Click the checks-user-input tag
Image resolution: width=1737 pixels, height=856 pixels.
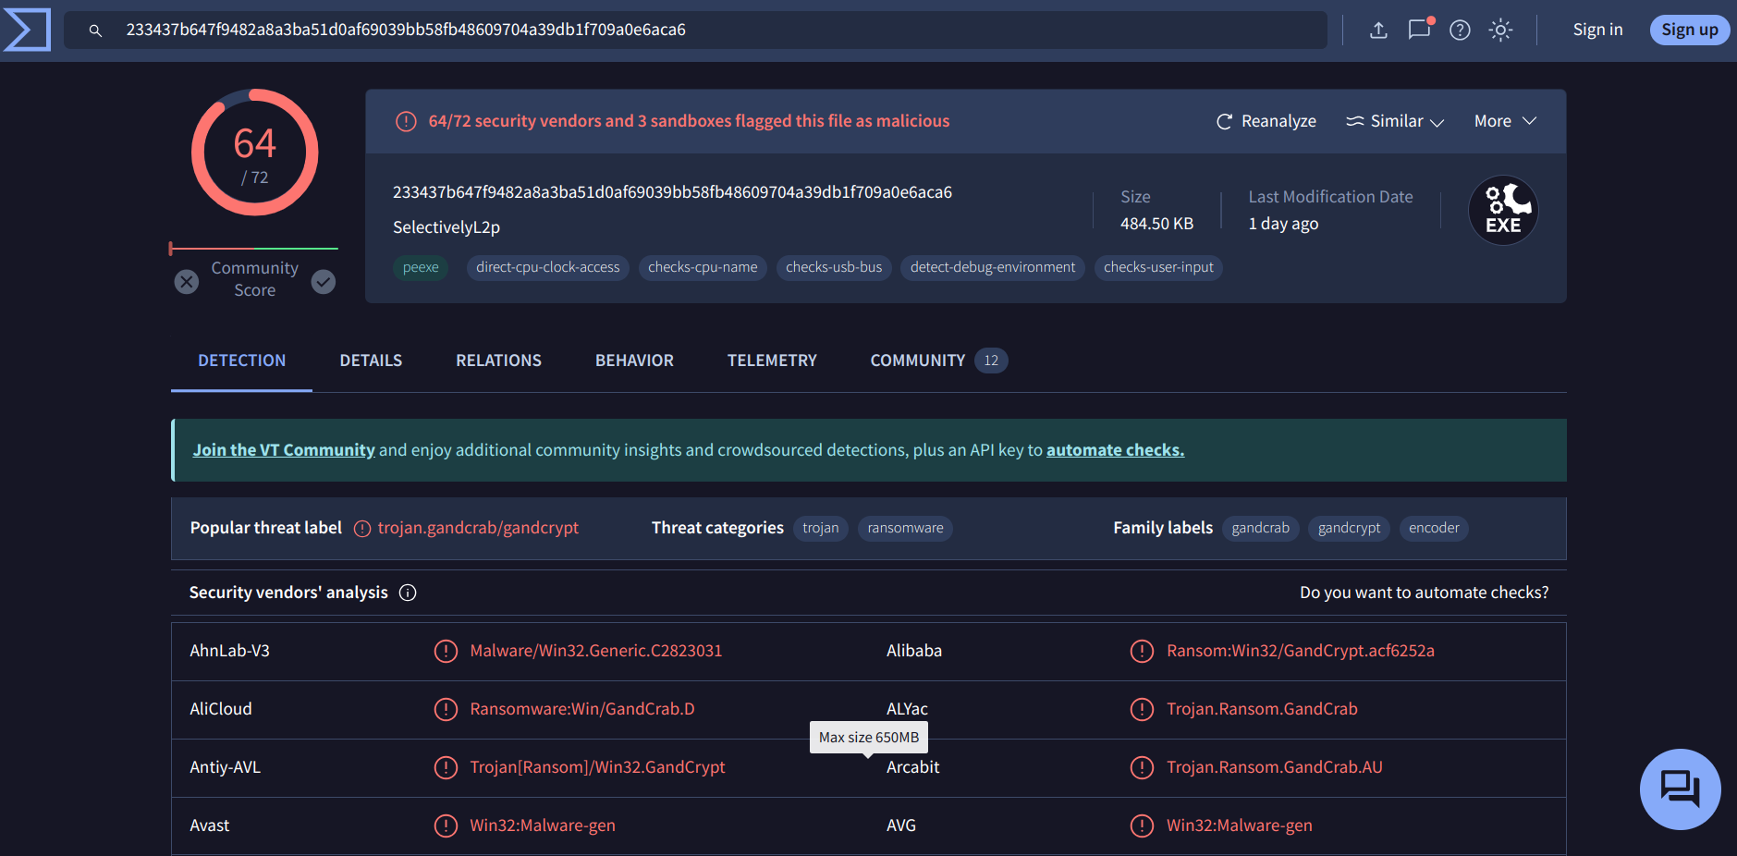[1158, 267]
